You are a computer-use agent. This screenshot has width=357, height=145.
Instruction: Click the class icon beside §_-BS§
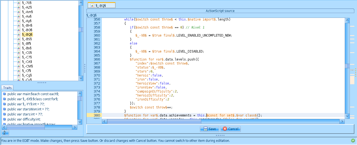(x=19, y=39)
